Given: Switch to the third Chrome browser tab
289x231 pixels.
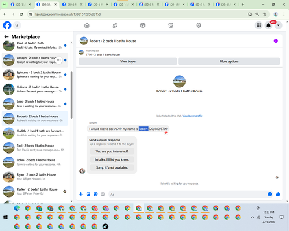Looking at the screenshot, I should (x=72, y=5).
